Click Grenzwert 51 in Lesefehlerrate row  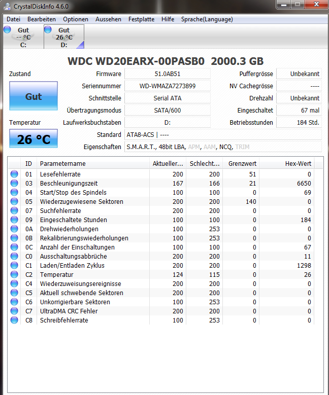(252, 174)
